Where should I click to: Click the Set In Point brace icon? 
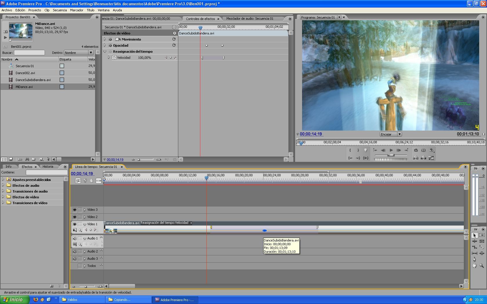pos(350,150)
